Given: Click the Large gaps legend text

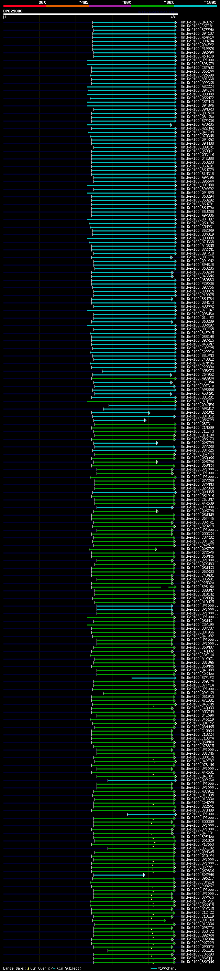Looking at the screenshot, I should (14, 968).
